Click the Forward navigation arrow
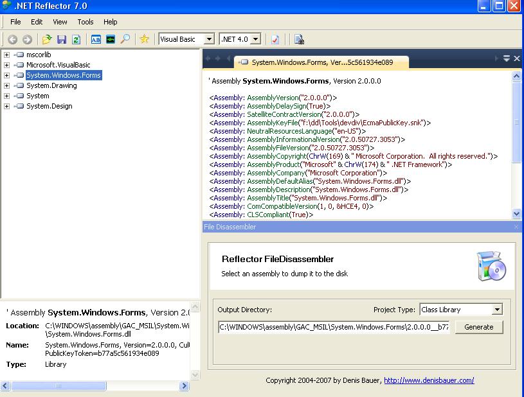 pyautogui.click(x=28, y=39)
